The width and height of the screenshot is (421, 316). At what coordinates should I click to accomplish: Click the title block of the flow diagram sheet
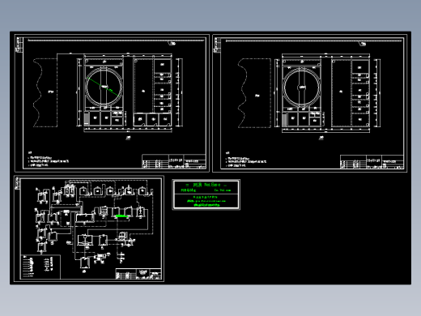click(138, 274)
